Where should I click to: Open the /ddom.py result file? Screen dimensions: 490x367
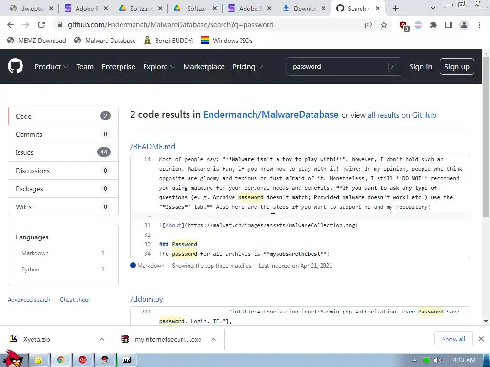tap(146, 299)
